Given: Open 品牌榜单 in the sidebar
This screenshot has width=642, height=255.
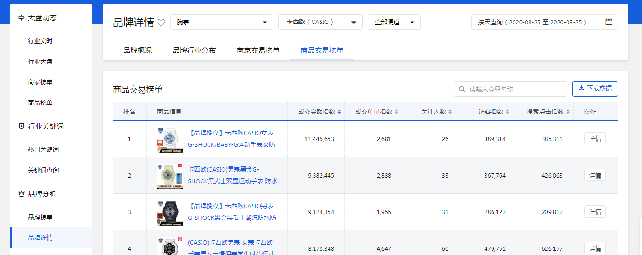Looking at the screenshot, I should pos(40,217).
